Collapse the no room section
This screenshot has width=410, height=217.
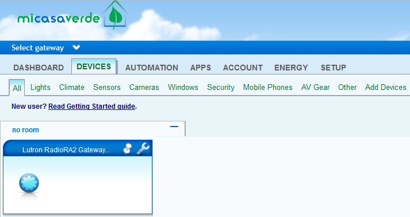(x=174, y=127)
